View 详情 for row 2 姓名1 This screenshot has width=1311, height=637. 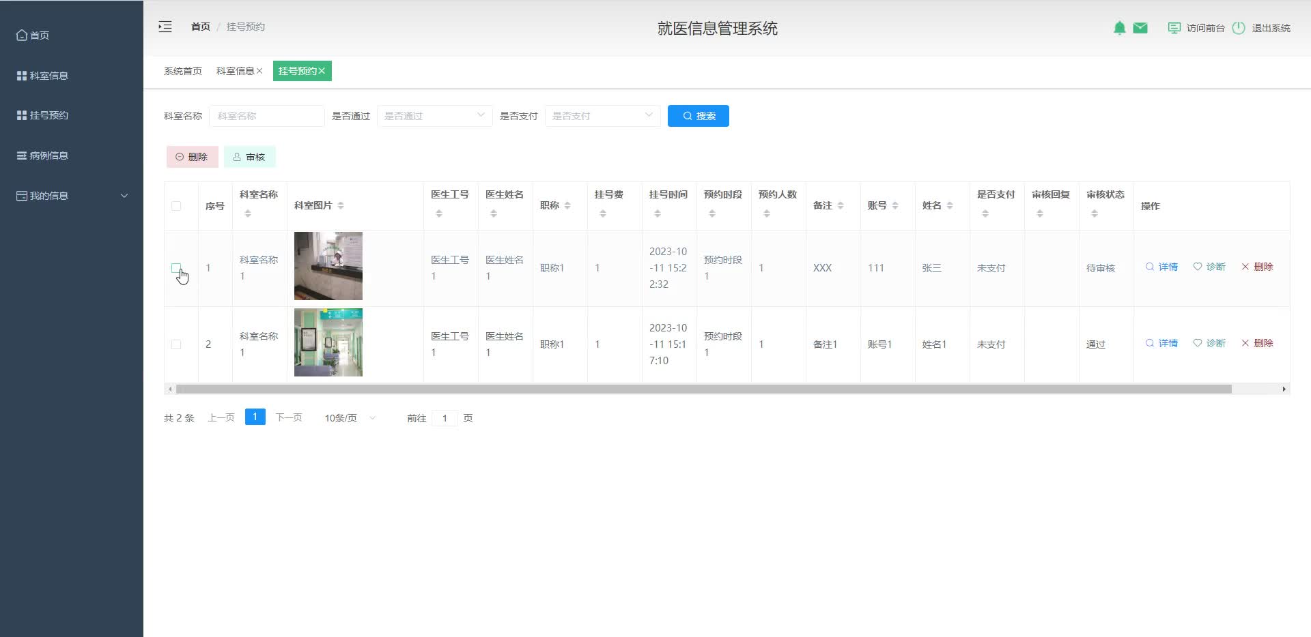(1161, 343)
